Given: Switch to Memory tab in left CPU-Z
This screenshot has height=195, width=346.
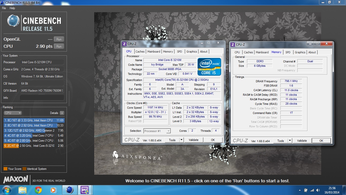Looking at the screenshot, I should 168,52.
